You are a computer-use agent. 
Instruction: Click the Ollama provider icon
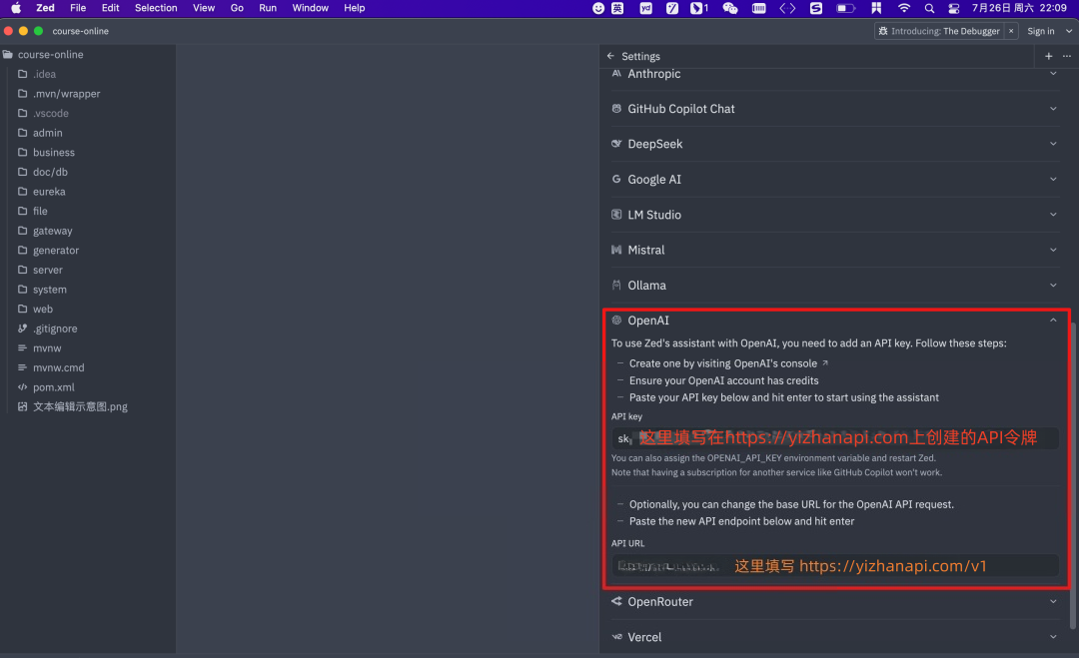(x=616, y=285)
